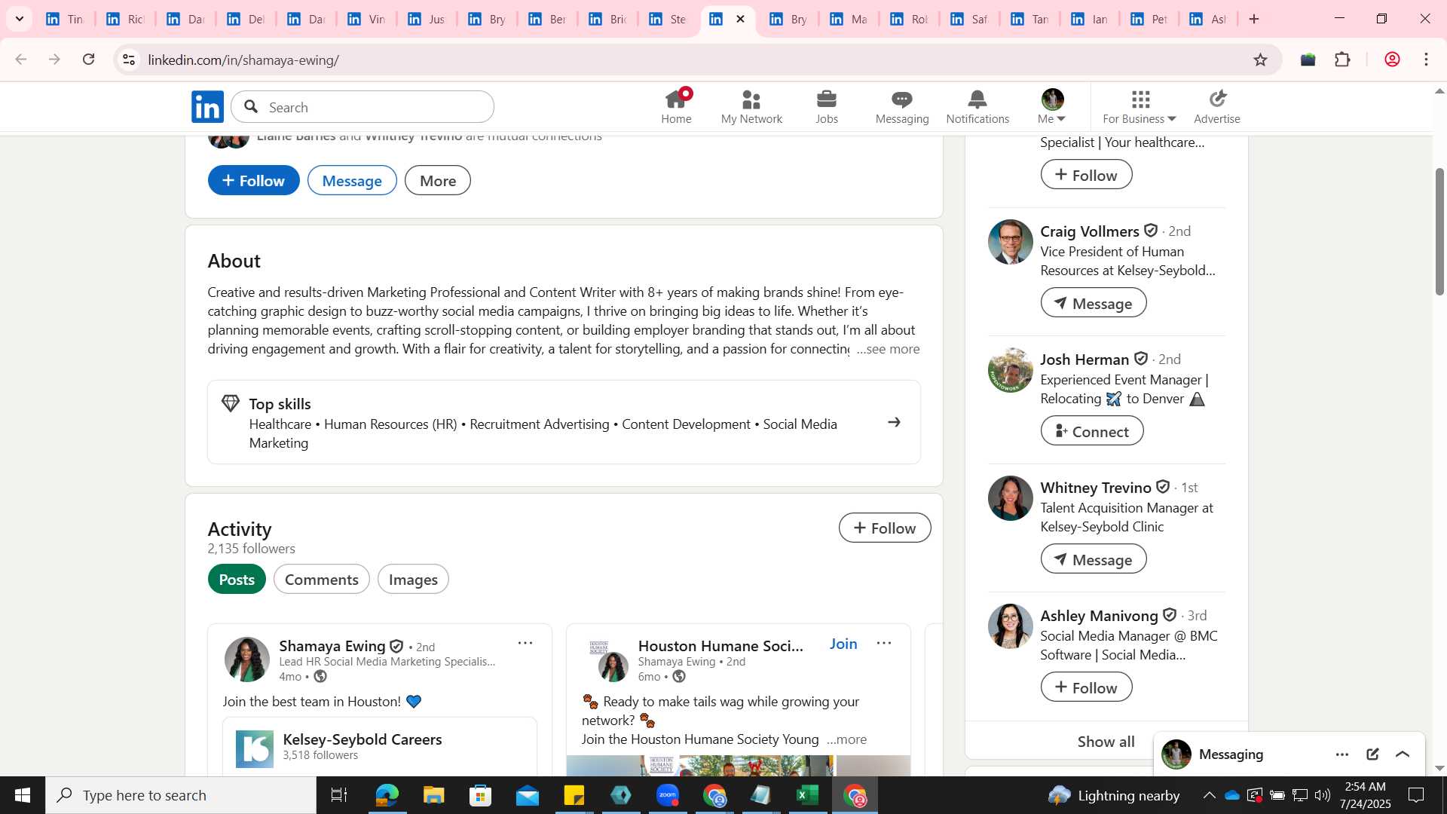Expand About text with see more

888,349
